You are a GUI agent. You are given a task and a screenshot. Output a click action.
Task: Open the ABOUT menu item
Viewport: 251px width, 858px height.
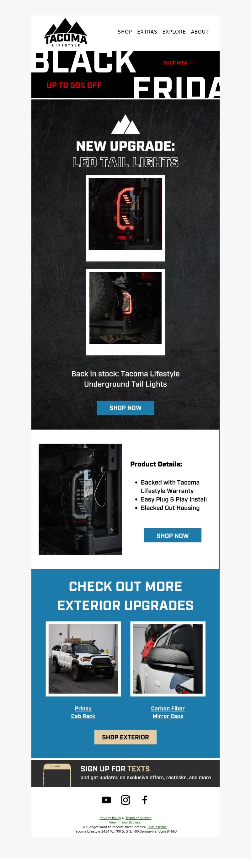[200, 32]
